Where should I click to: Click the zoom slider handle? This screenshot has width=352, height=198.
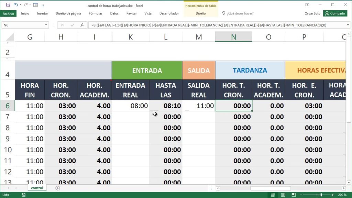[321, 195]
